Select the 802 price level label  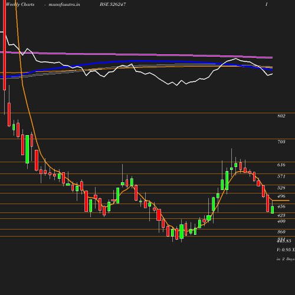281,116
